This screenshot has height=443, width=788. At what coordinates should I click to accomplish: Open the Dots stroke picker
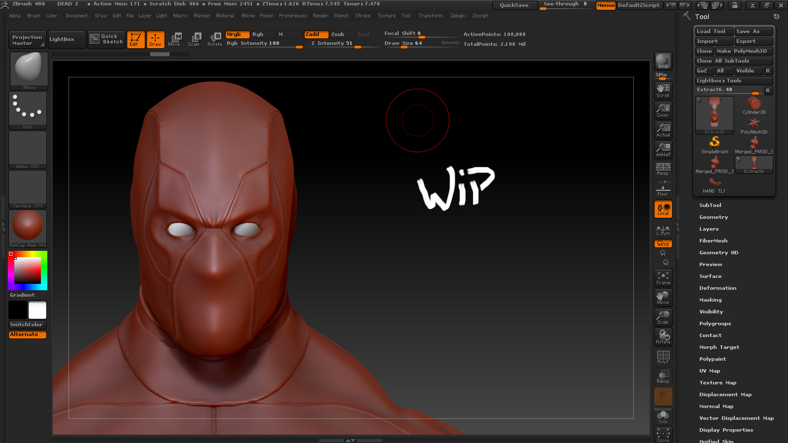(28, 110)
